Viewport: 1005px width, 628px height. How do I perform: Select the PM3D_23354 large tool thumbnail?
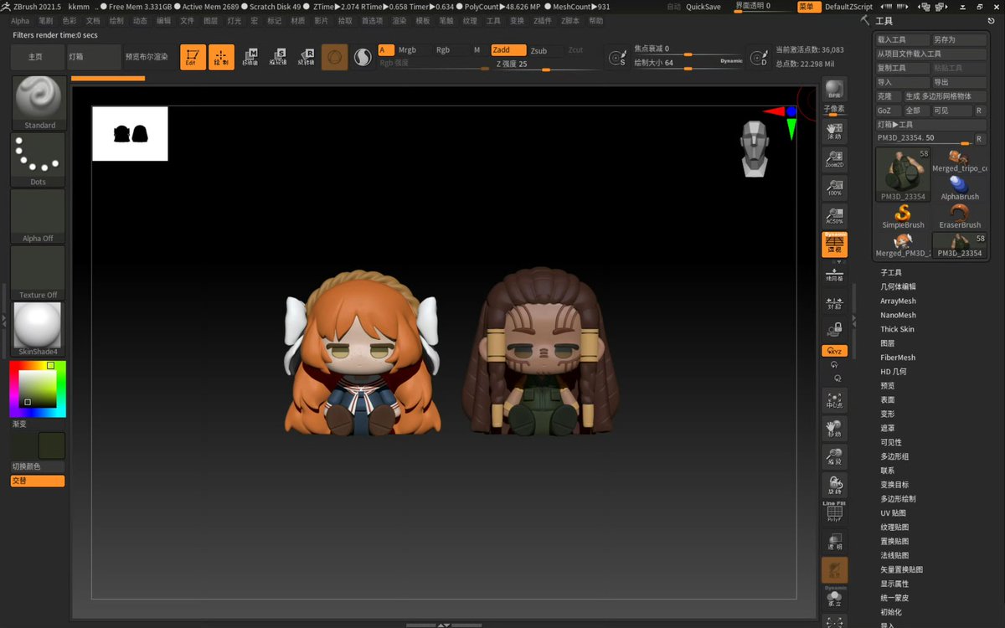[903, 175]
